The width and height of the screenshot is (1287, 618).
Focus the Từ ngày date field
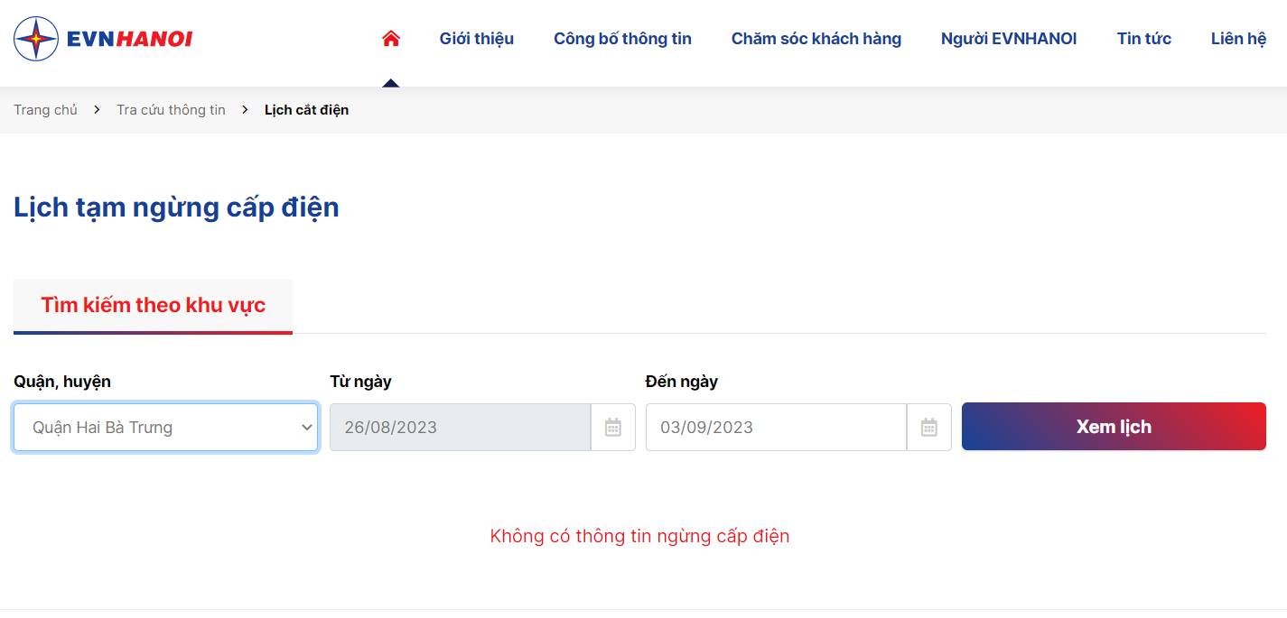(x=461, y=428)
